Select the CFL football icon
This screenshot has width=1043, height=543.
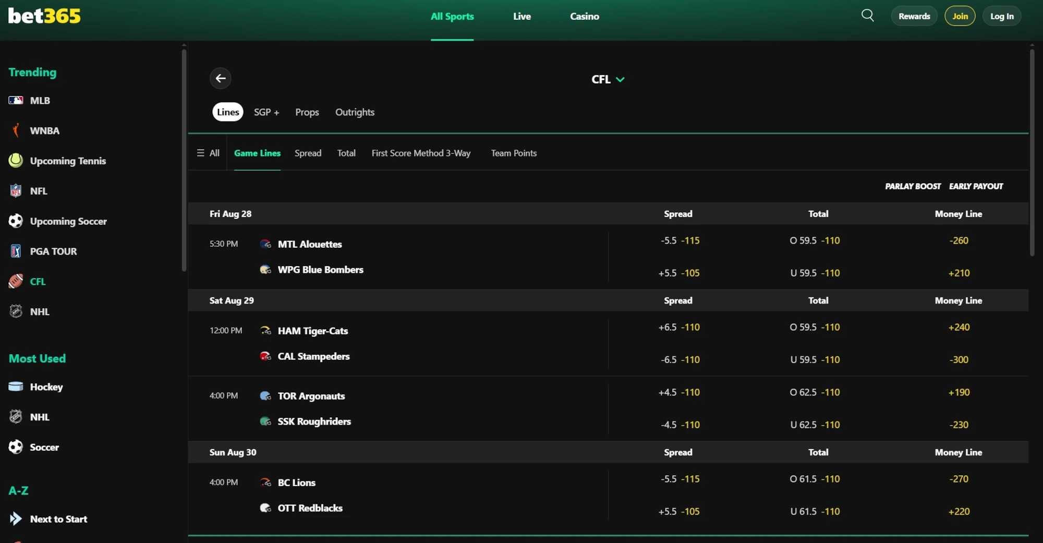click(16, 281)
